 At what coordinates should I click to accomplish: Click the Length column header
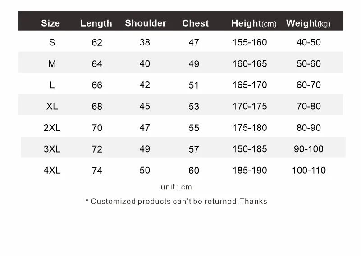pyautogui.click(x=96, y=23)
